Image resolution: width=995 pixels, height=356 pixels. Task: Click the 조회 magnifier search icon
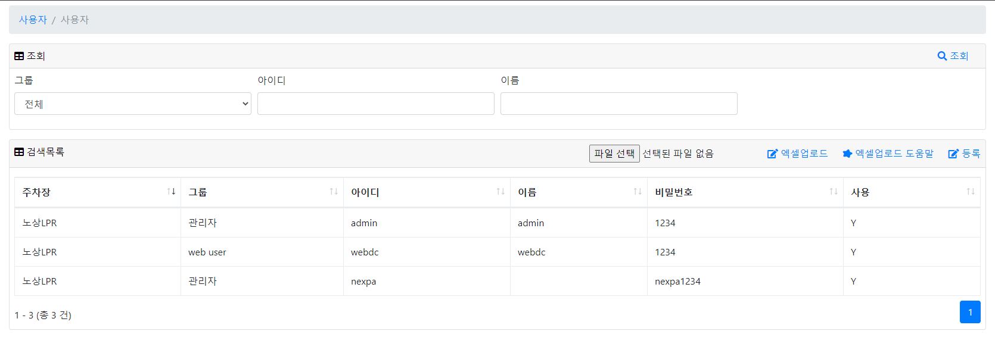point(942,56)
